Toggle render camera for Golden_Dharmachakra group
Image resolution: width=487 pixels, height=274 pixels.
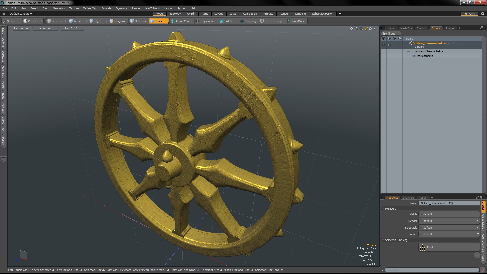[x=389, y=45]
